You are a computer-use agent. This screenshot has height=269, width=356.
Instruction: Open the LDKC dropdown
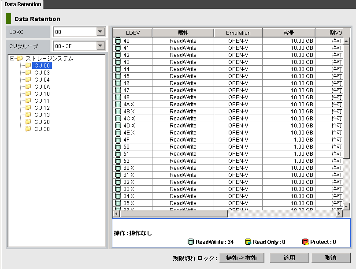coord(100,32)
